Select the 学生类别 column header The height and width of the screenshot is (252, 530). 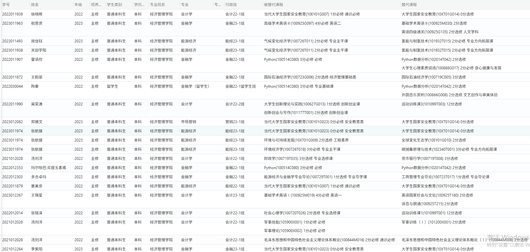coord(114,5)
